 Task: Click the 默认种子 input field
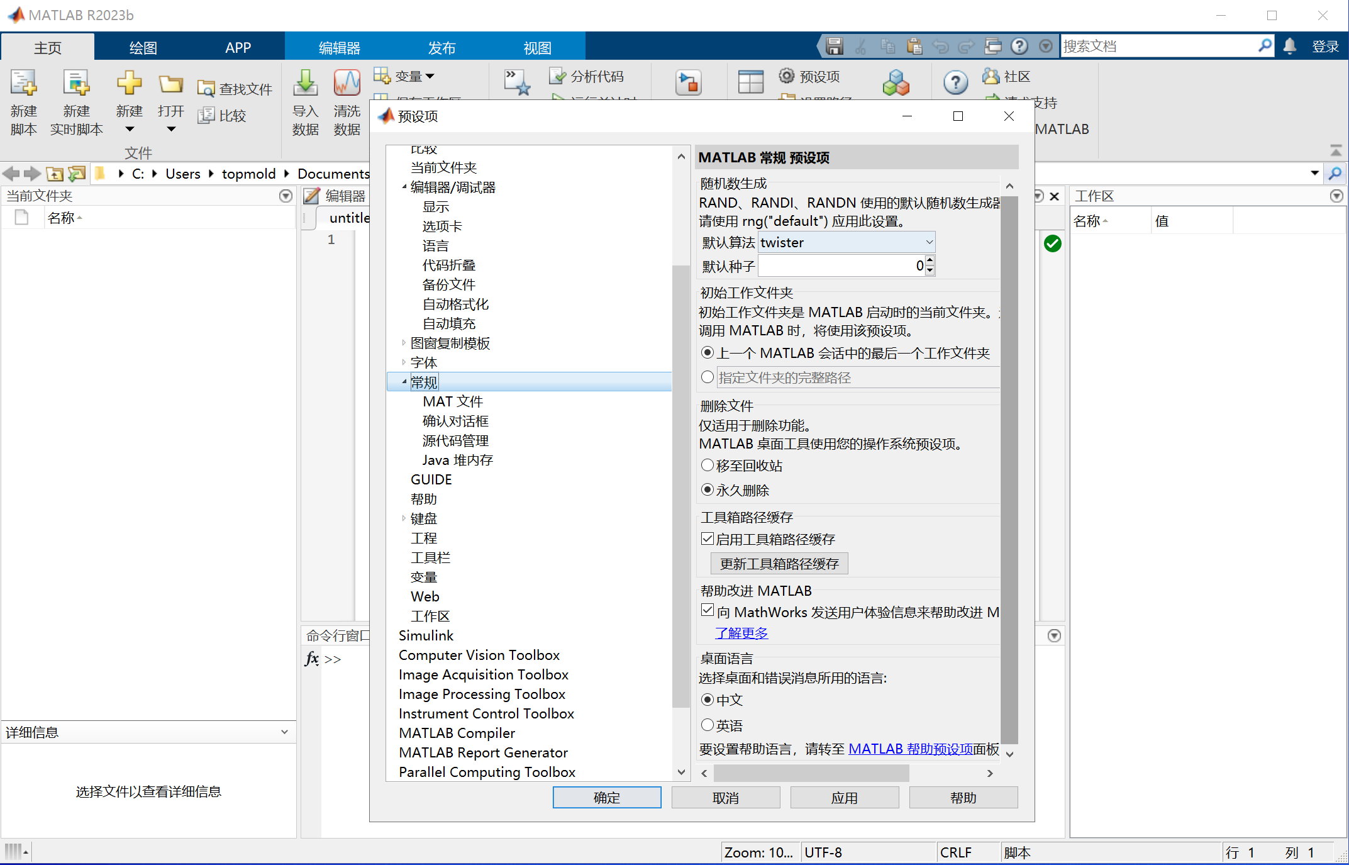click(842, 265)
